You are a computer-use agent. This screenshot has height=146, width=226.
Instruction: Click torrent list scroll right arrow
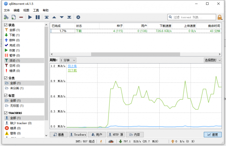(x=220, y=54)
